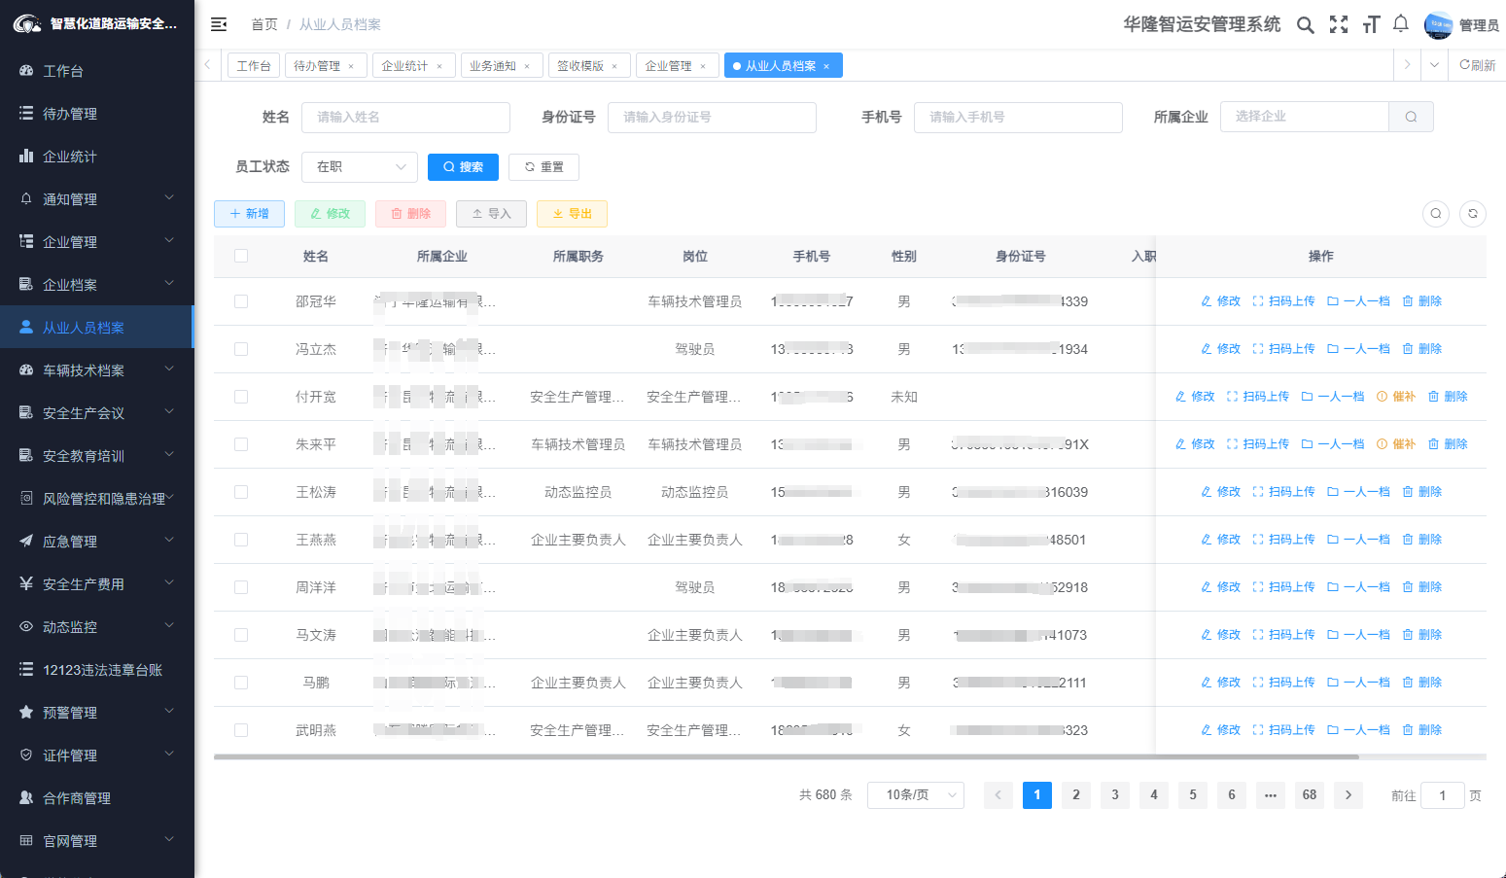Go to 首页 breadcrumb

coord(264,24)
